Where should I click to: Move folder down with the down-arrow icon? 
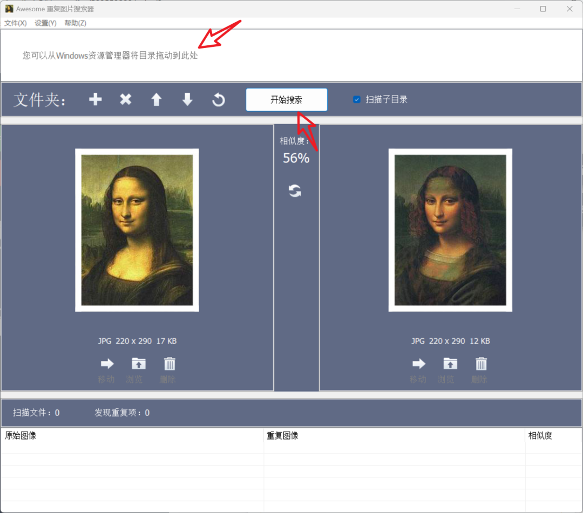coord(187,99)
